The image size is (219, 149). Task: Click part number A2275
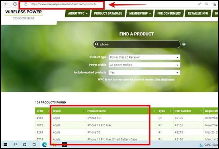179,132
